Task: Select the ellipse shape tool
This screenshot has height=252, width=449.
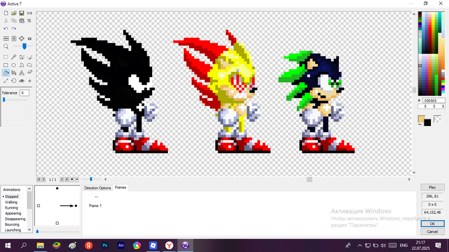Action: click(14, 65)
